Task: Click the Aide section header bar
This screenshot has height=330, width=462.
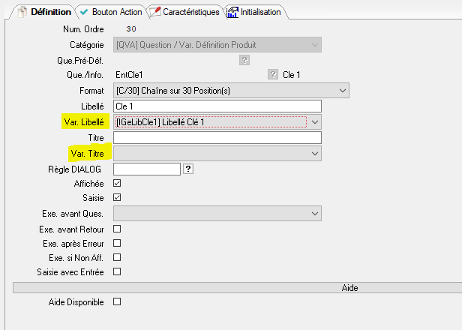Action: point(238,287)
